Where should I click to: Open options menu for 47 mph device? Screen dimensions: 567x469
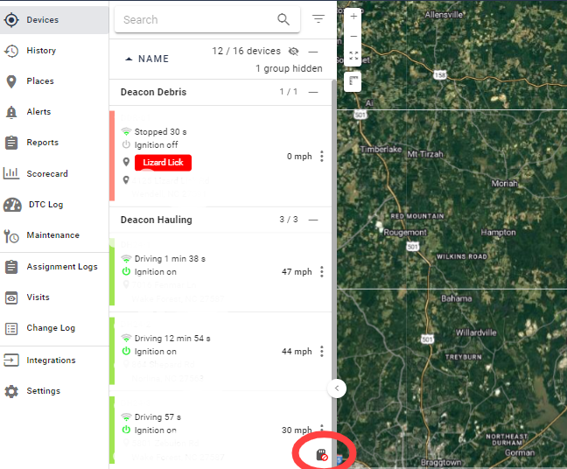(322, 271)
